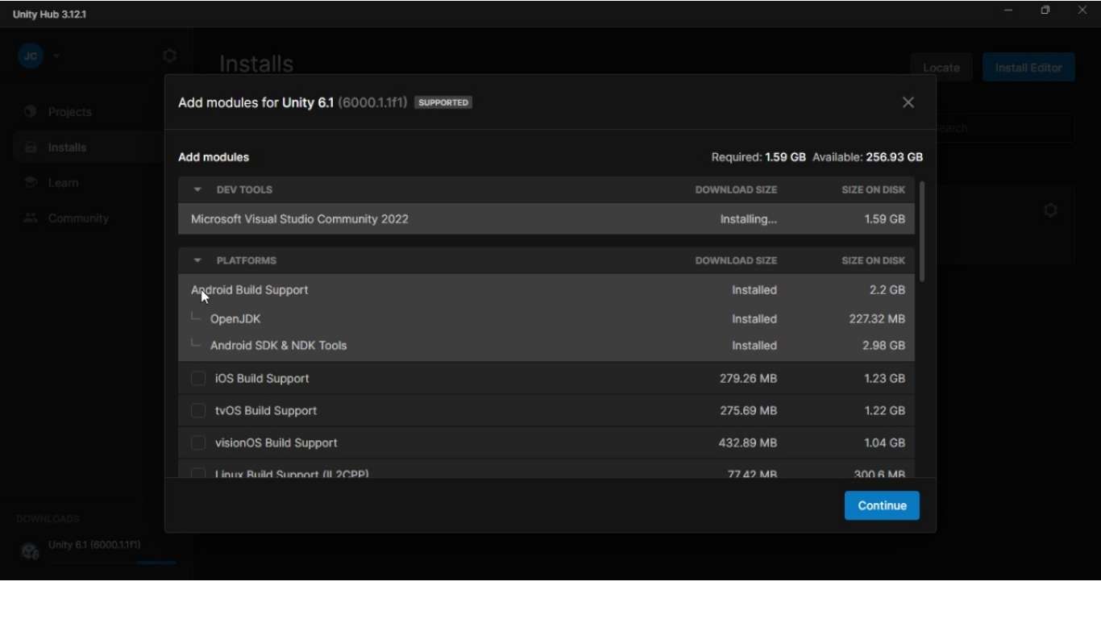
Task: Minimize the Unity Hub window
Action: point(1008,10)
